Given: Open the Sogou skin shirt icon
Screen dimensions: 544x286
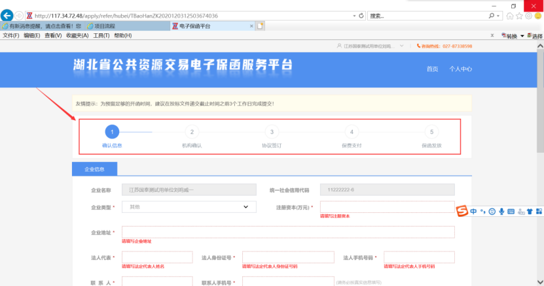Looking at the screenshot, I should (x=530, y=211).
